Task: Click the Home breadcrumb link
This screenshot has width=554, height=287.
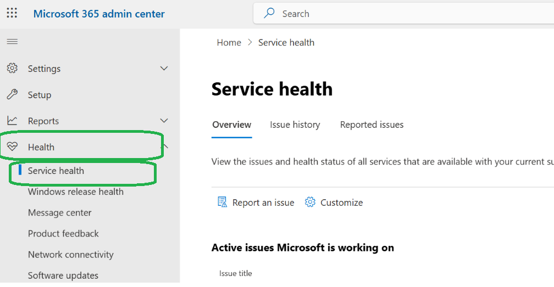Action: point(229,43)
